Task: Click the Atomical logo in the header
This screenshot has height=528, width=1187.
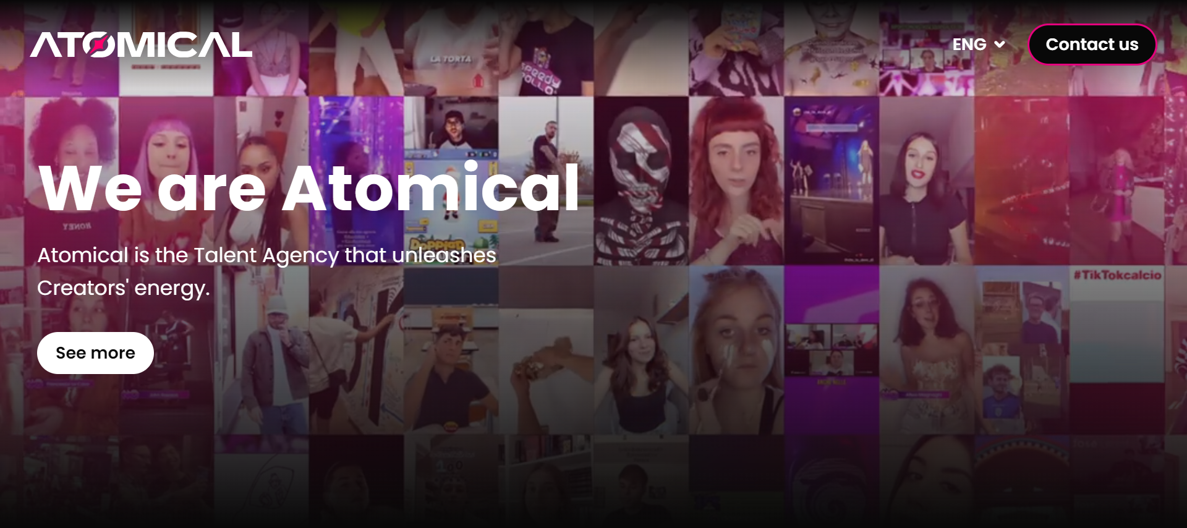Action: [x=141, y=45]
